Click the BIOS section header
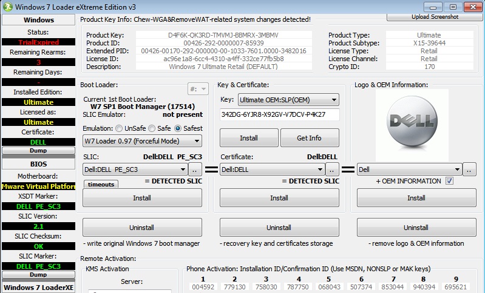 point(38,164)
